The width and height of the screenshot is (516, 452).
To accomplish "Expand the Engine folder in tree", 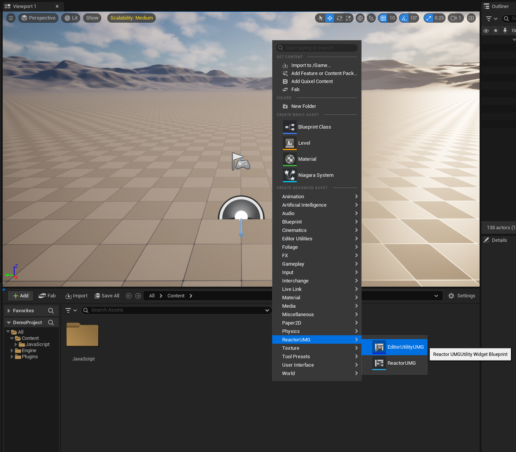I will (12, 351).
